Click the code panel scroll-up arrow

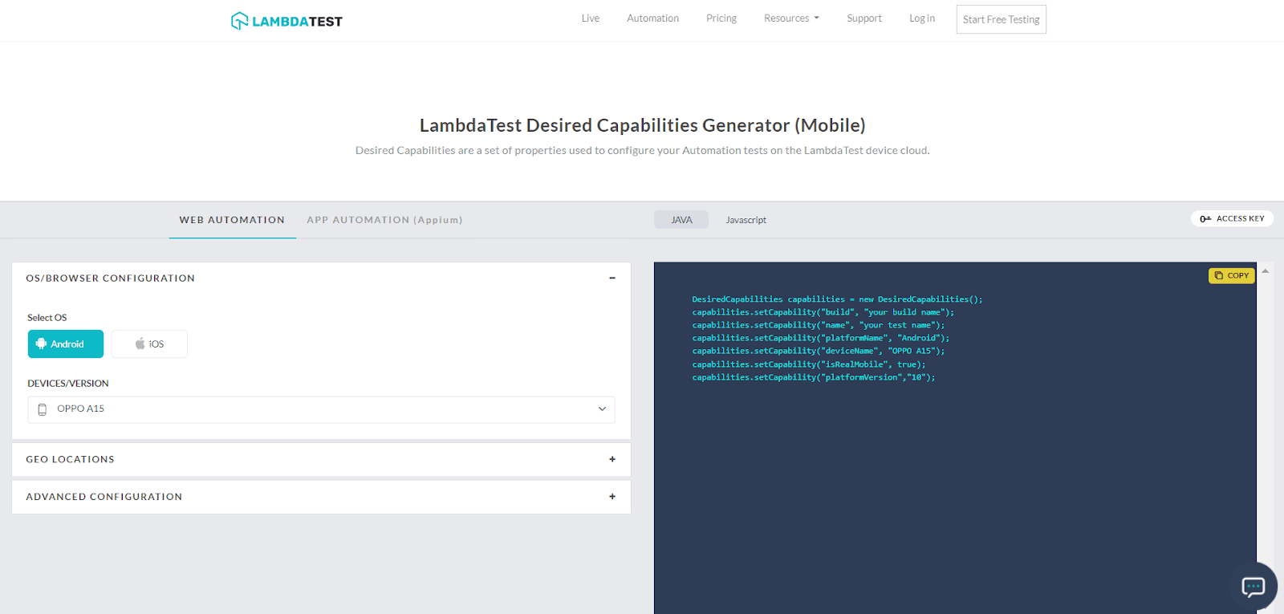[1265, 271]
